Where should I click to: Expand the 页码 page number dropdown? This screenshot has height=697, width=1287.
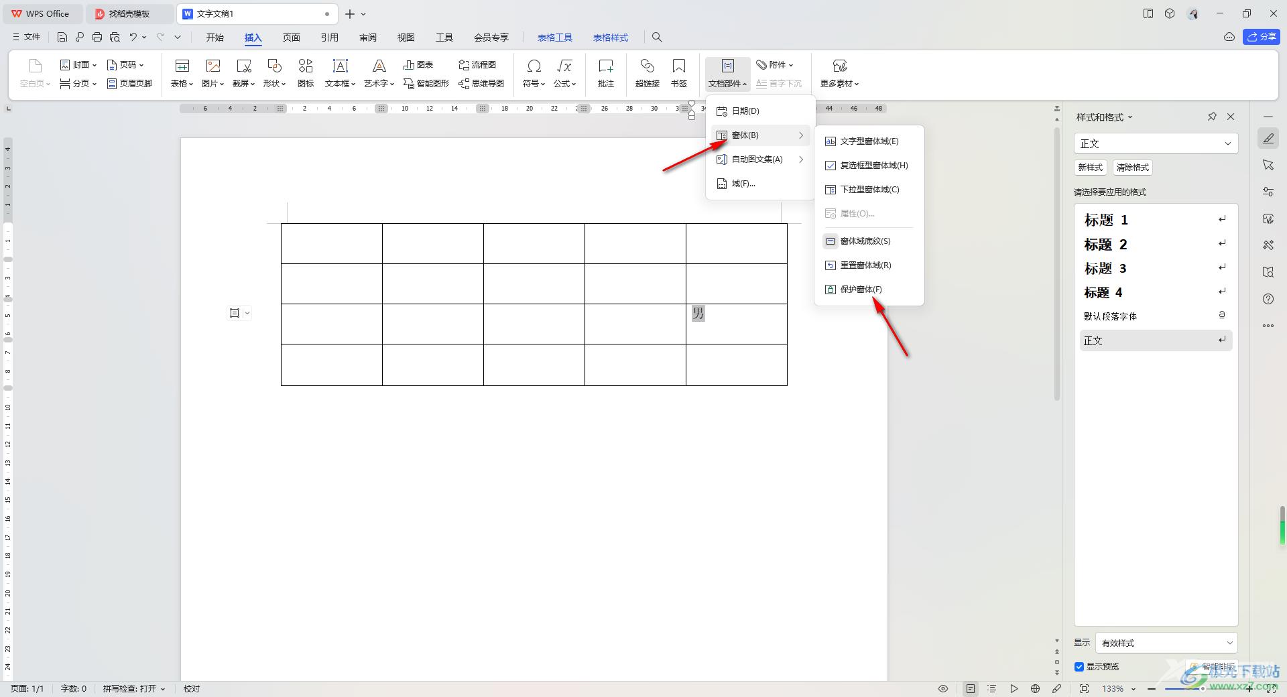[x=125, y=65]
